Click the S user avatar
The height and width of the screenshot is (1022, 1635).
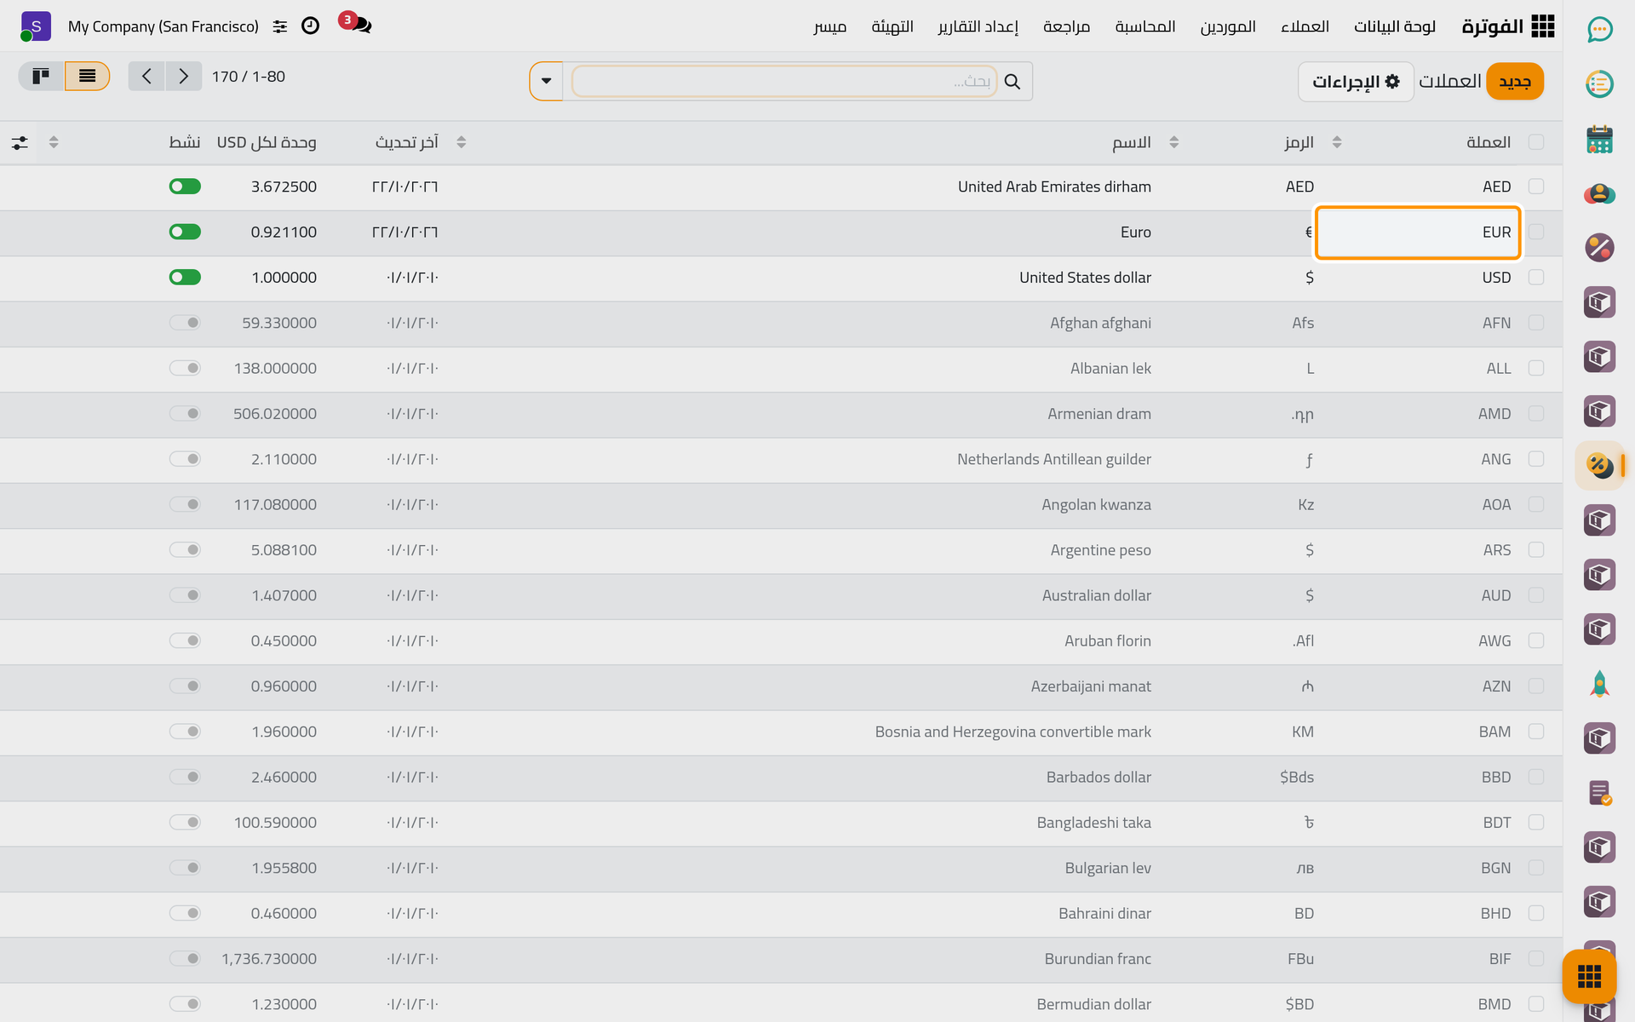(x=35, y=26)
